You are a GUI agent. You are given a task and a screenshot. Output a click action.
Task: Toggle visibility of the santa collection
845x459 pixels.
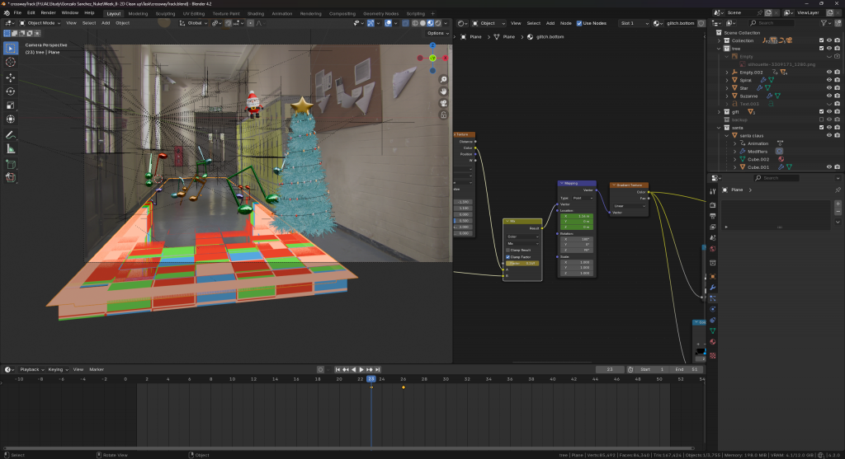coord(828,128)
